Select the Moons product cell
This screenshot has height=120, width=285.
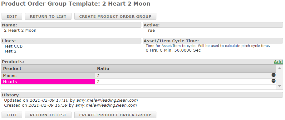pos(48,76)
